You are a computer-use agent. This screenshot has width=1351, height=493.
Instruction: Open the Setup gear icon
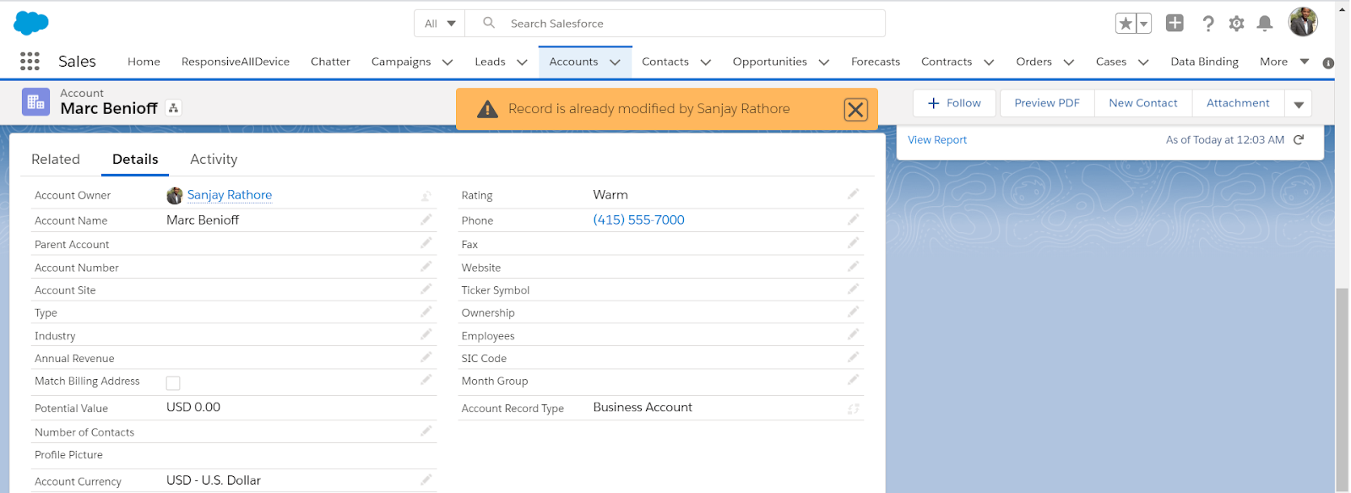click(x=1236, y=24)
